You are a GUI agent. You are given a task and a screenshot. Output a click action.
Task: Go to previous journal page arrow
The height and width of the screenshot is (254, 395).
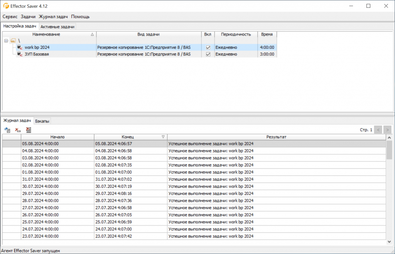[x=378, y=130]
